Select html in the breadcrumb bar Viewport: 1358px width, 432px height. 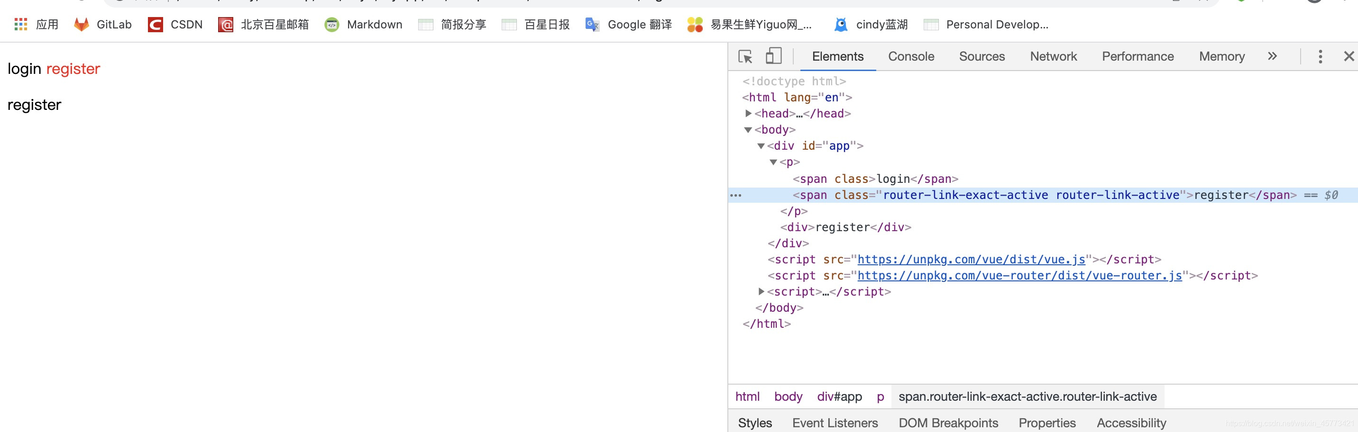[748, 396]
